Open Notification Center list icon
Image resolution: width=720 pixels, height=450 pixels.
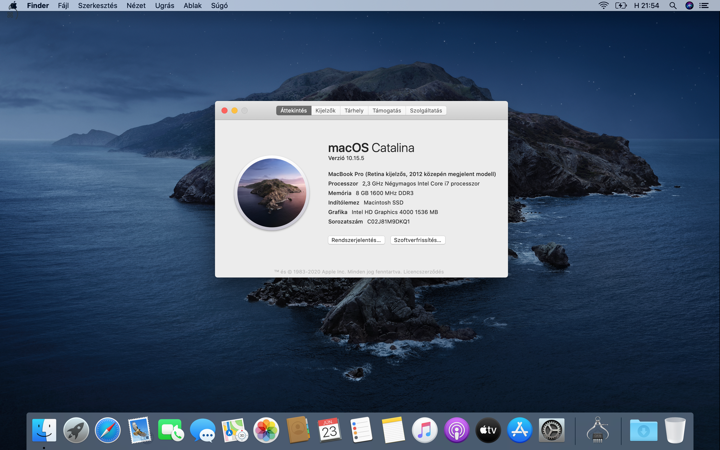point(704,5)
